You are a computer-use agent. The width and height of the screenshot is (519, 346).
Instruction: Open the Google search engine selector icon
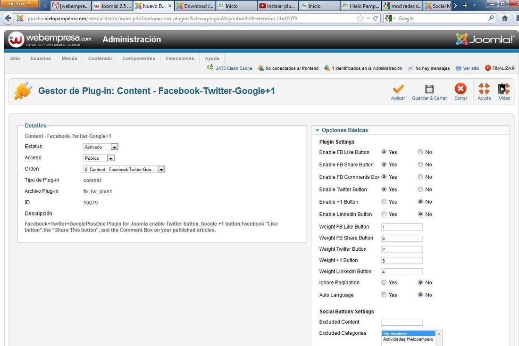click(x=389, y=18)
